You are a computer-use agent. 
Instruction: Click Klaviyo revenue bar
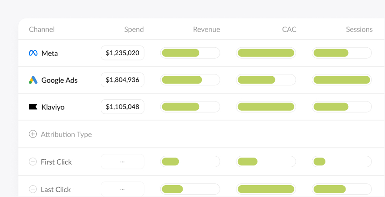click(190, 107)
